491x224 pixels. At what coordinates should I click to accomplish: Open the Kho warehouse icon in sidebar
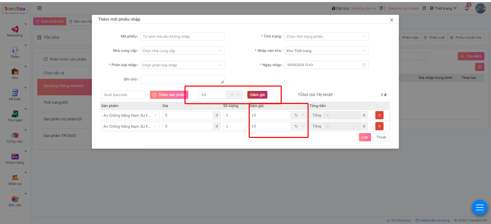coord(15,72)
